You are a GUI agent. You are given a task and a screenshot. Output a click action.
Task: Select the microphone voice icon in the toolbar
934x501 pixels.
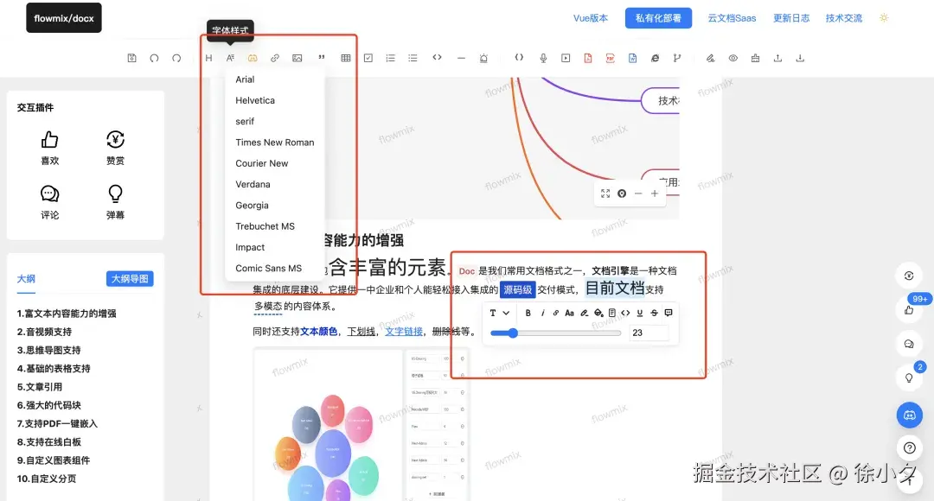[x=543, y=57]
